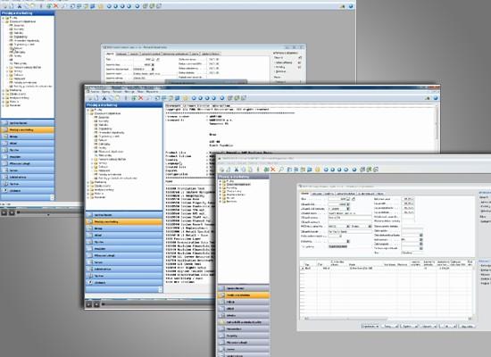This screenshot has width=491, height=357.
Task: Expand Historie folder in middle window tree
Action: pos(88,193)
